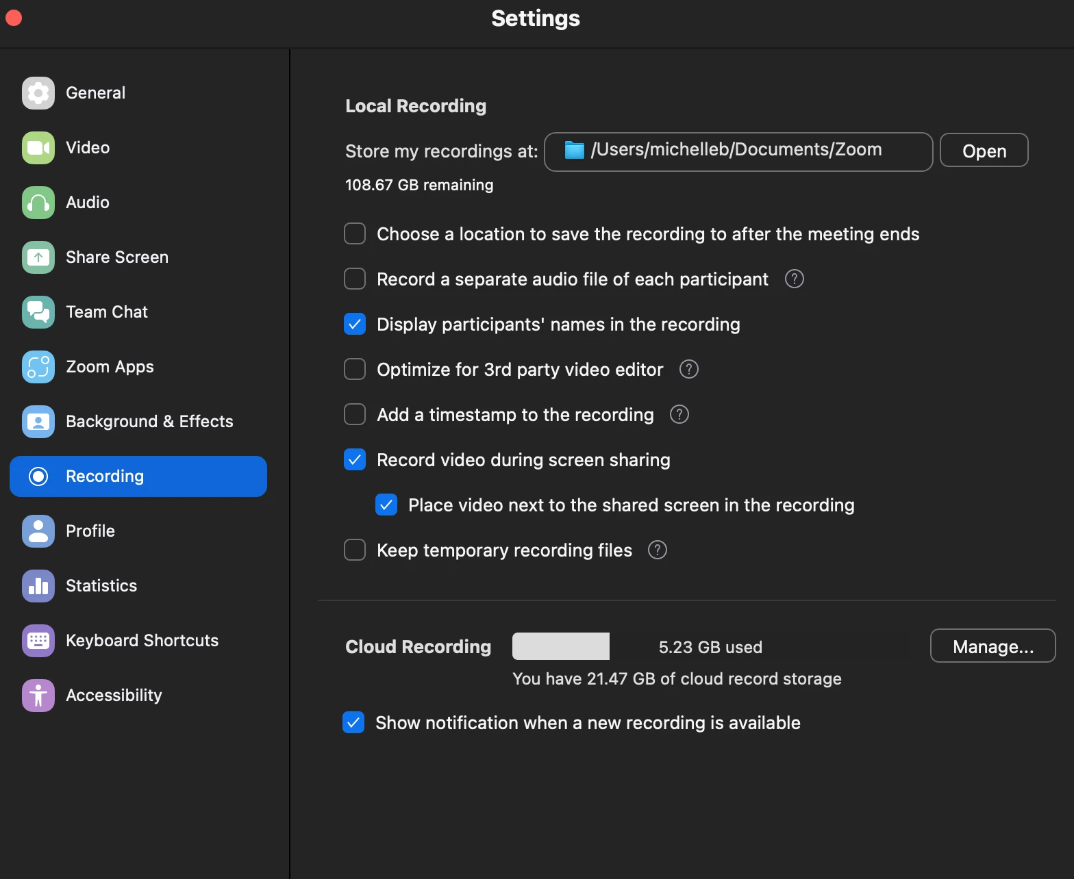Open Profile settings

tap(138, 531)
